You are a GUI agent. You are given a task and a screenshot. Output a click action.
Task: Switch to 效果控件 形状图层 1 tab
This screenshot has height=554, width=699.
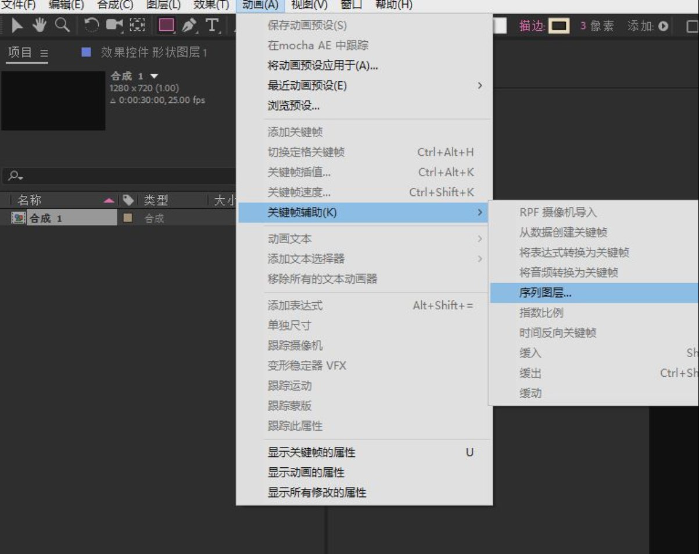click(x=154, y=52)
